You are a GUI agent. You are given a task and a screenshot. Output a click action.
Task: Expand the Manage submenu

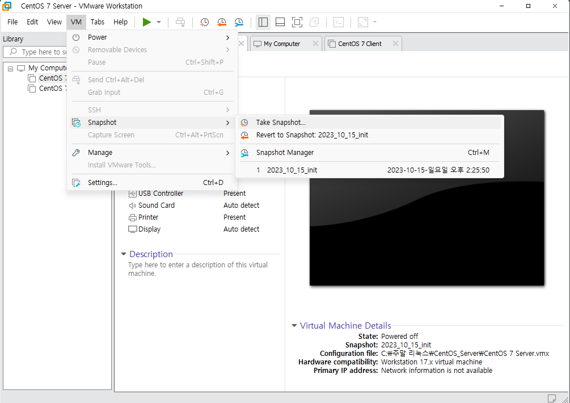tap(152, 153)
